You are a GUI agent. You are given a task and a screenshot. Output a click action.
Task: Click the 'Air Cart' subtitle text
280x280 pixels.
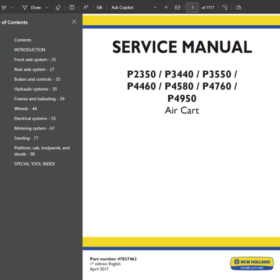pos(182,110)
